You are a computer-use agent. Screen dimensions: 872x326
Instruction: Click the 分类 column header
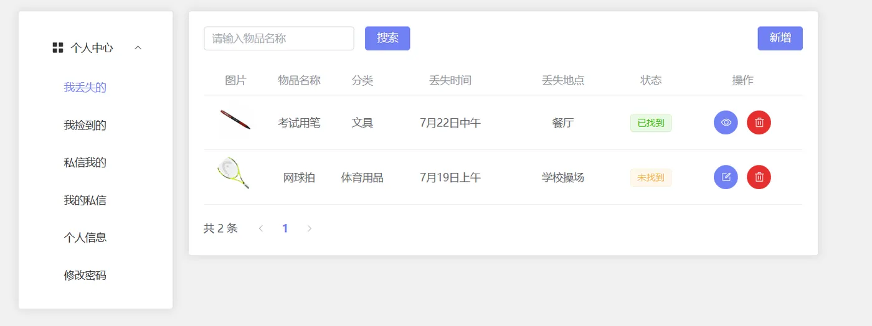click(363, 80)
